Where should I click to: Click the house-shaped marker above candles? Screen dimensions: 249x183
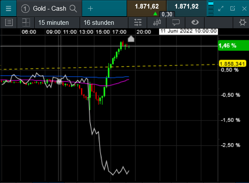[131, 39]
